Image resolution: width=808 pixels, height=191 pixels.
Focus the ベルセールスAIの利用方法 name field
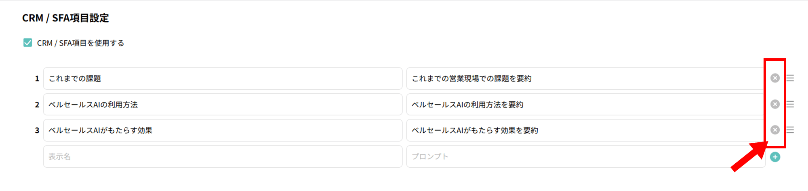tap(223, 105)
